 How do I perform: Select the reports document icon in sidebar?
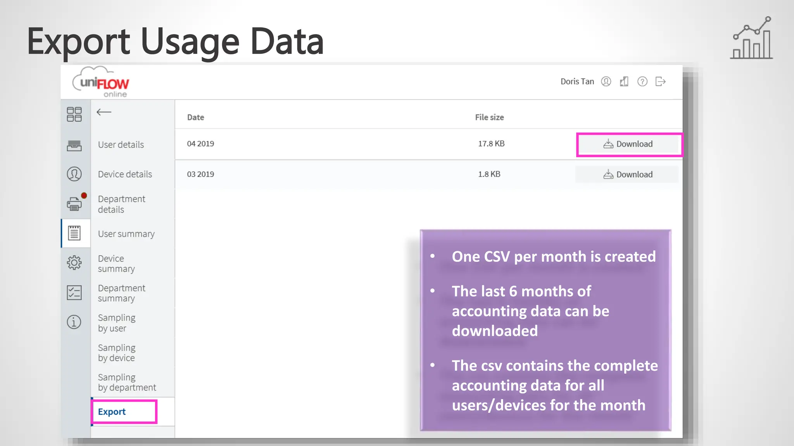74,233
